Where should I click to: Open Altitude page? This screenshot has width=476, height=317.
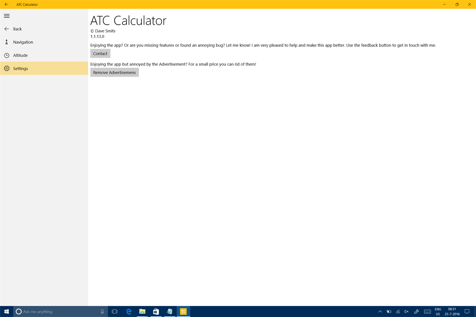[44, 55]
